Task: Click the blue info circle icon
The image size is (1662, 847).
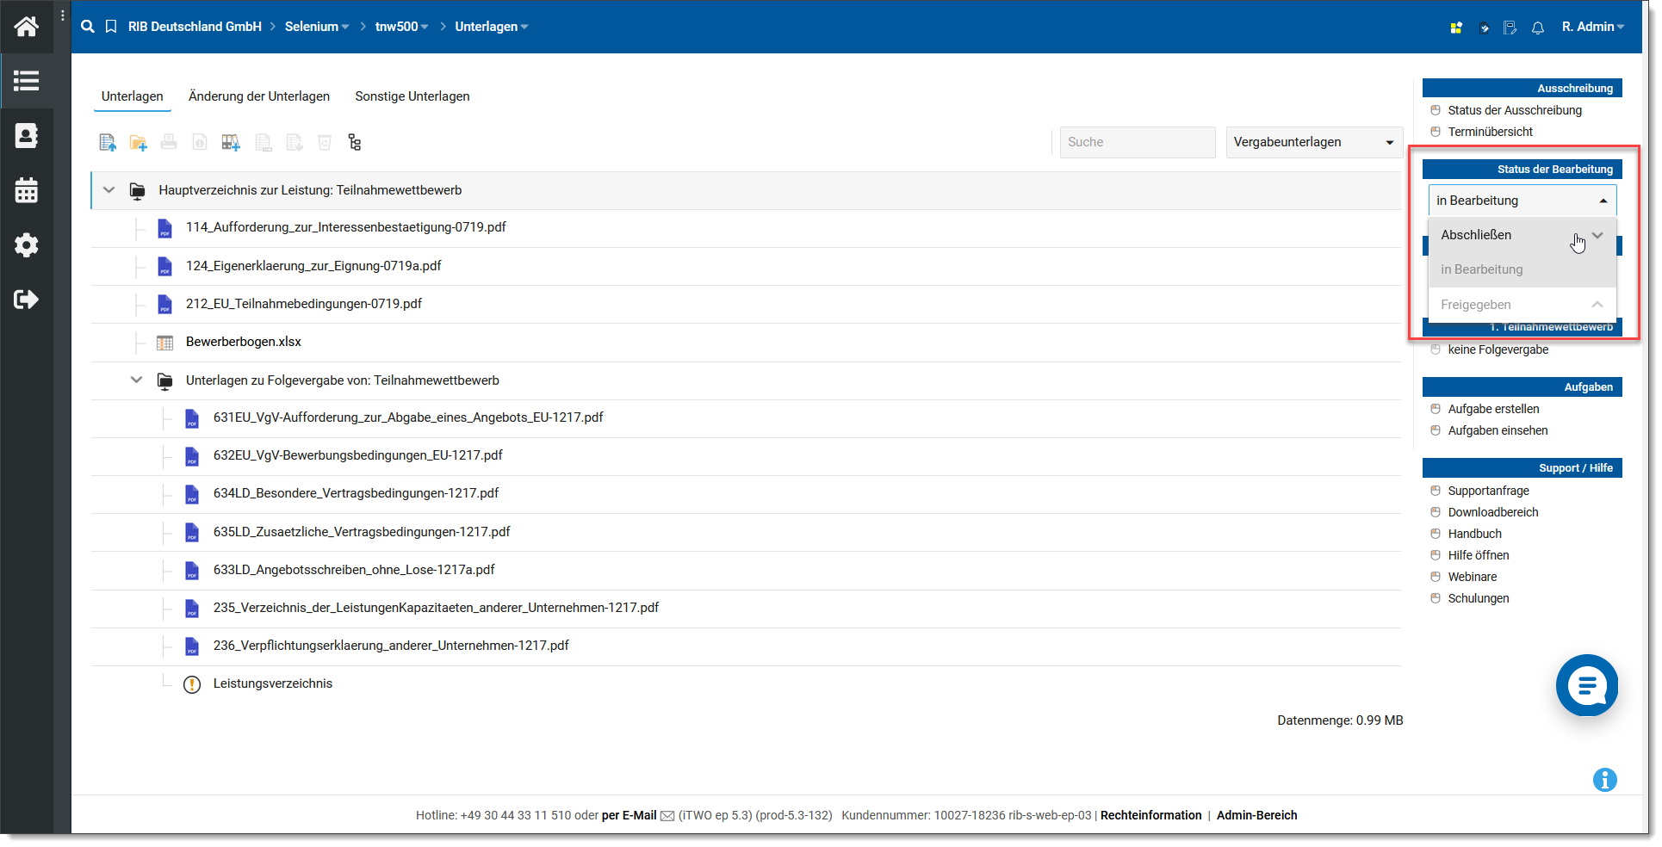Action: coord(1604,780)
